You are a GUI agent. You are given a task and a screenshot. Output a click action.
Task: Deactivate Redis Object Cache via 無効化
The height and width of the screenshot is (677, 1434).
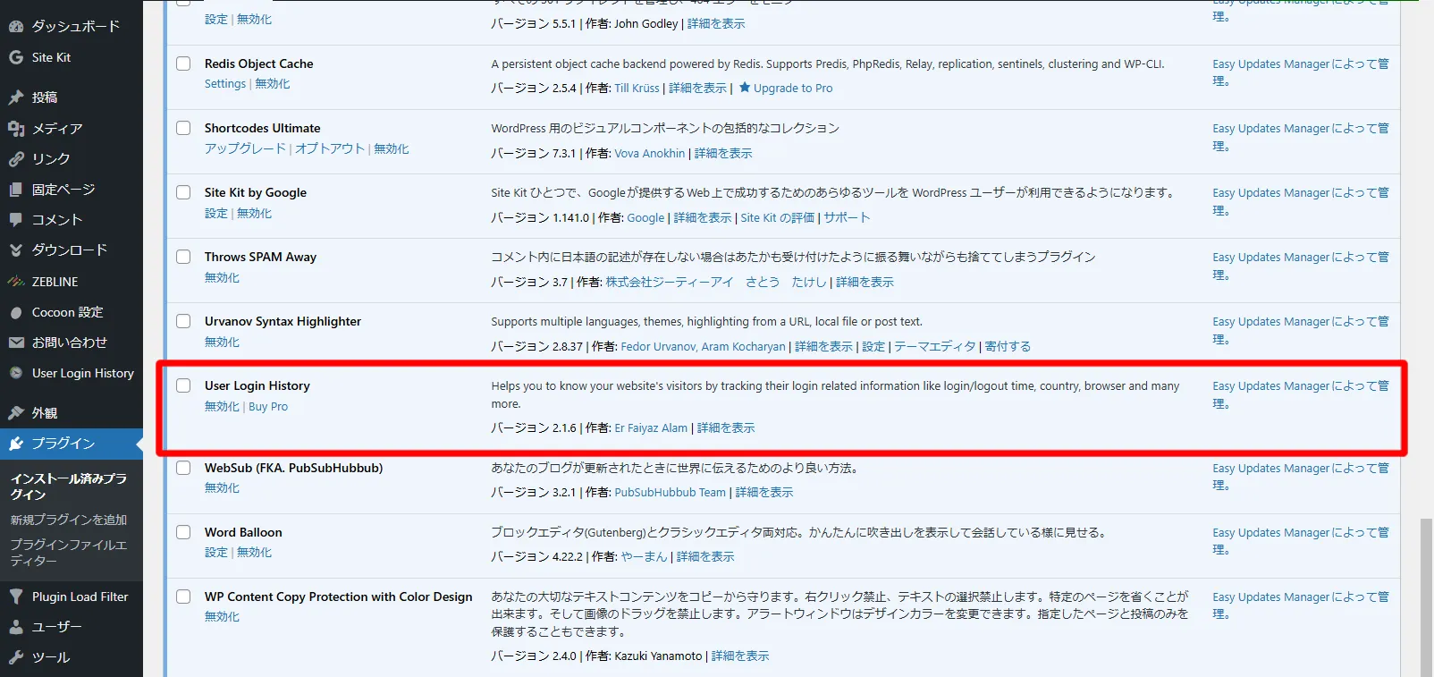(273, 84)
